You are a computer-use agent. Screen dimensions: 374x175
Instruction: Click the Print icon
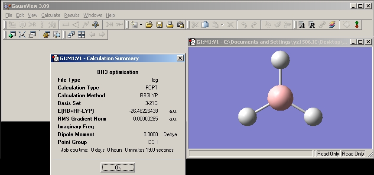(x=170, y=25)
